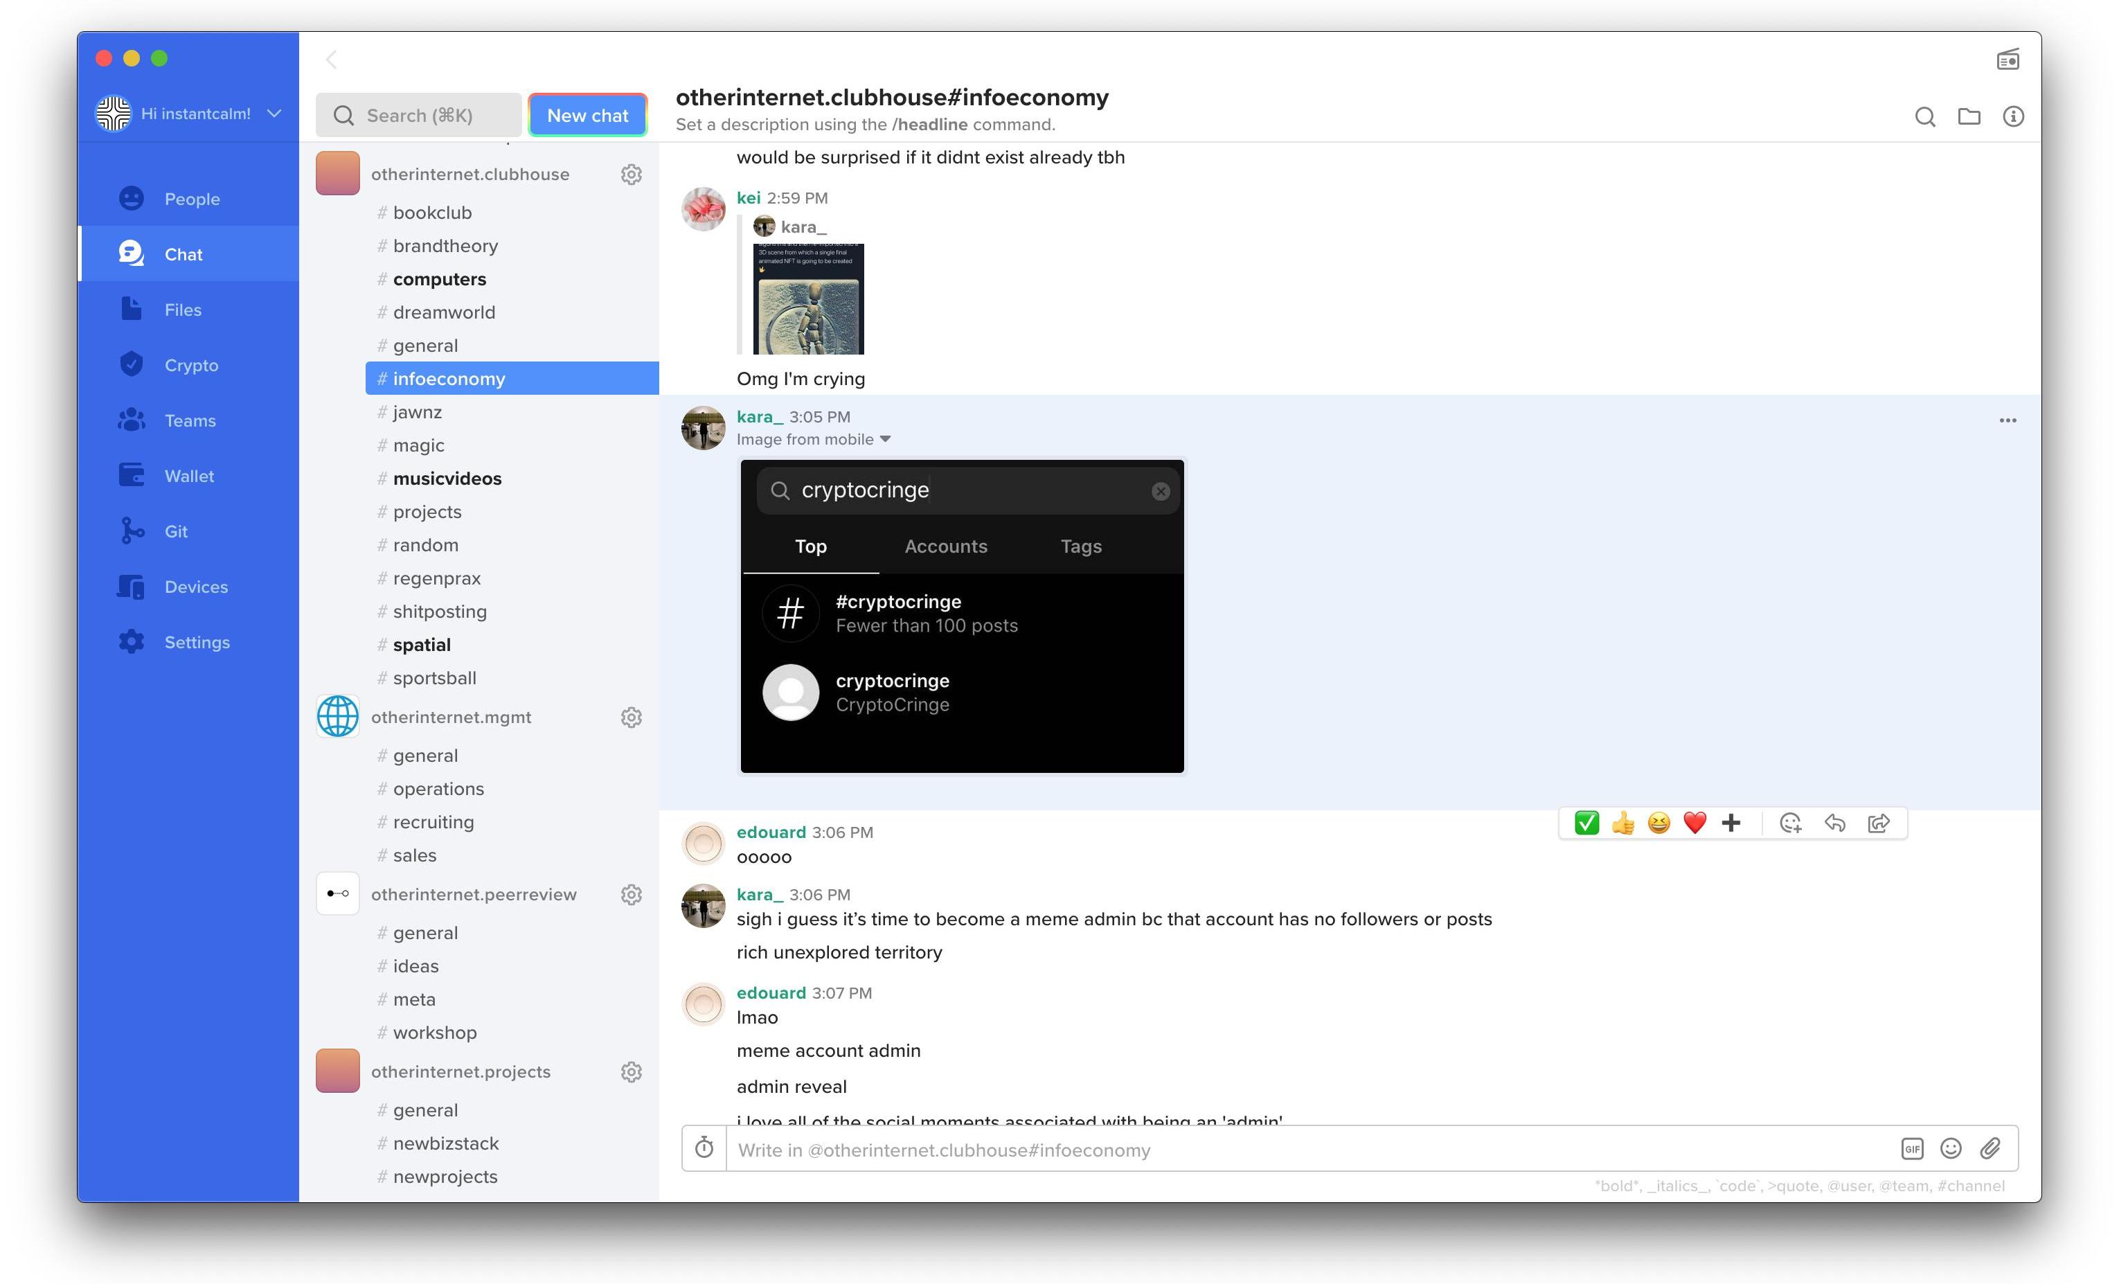Open the GIF picker in message box

(x=1912, y=1149)
